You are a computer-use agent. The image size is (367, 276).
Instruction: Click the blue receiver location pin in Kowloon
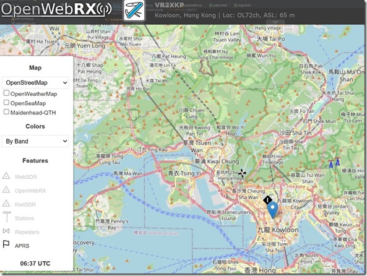tap(273, 210)
